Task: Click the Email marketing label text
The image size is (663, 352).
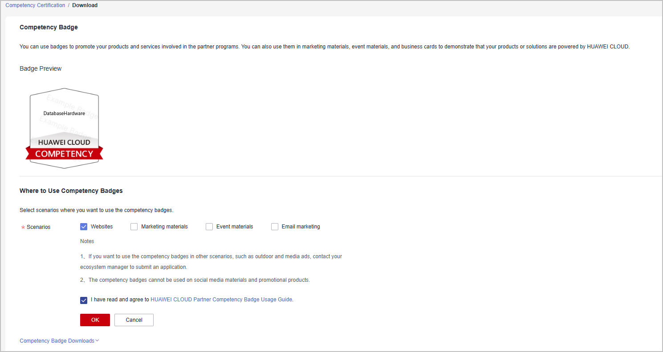Action: [x=301, y=227]
